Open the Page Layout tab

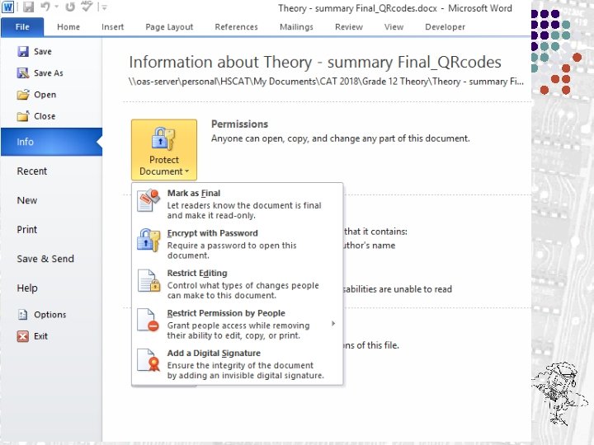169,27
